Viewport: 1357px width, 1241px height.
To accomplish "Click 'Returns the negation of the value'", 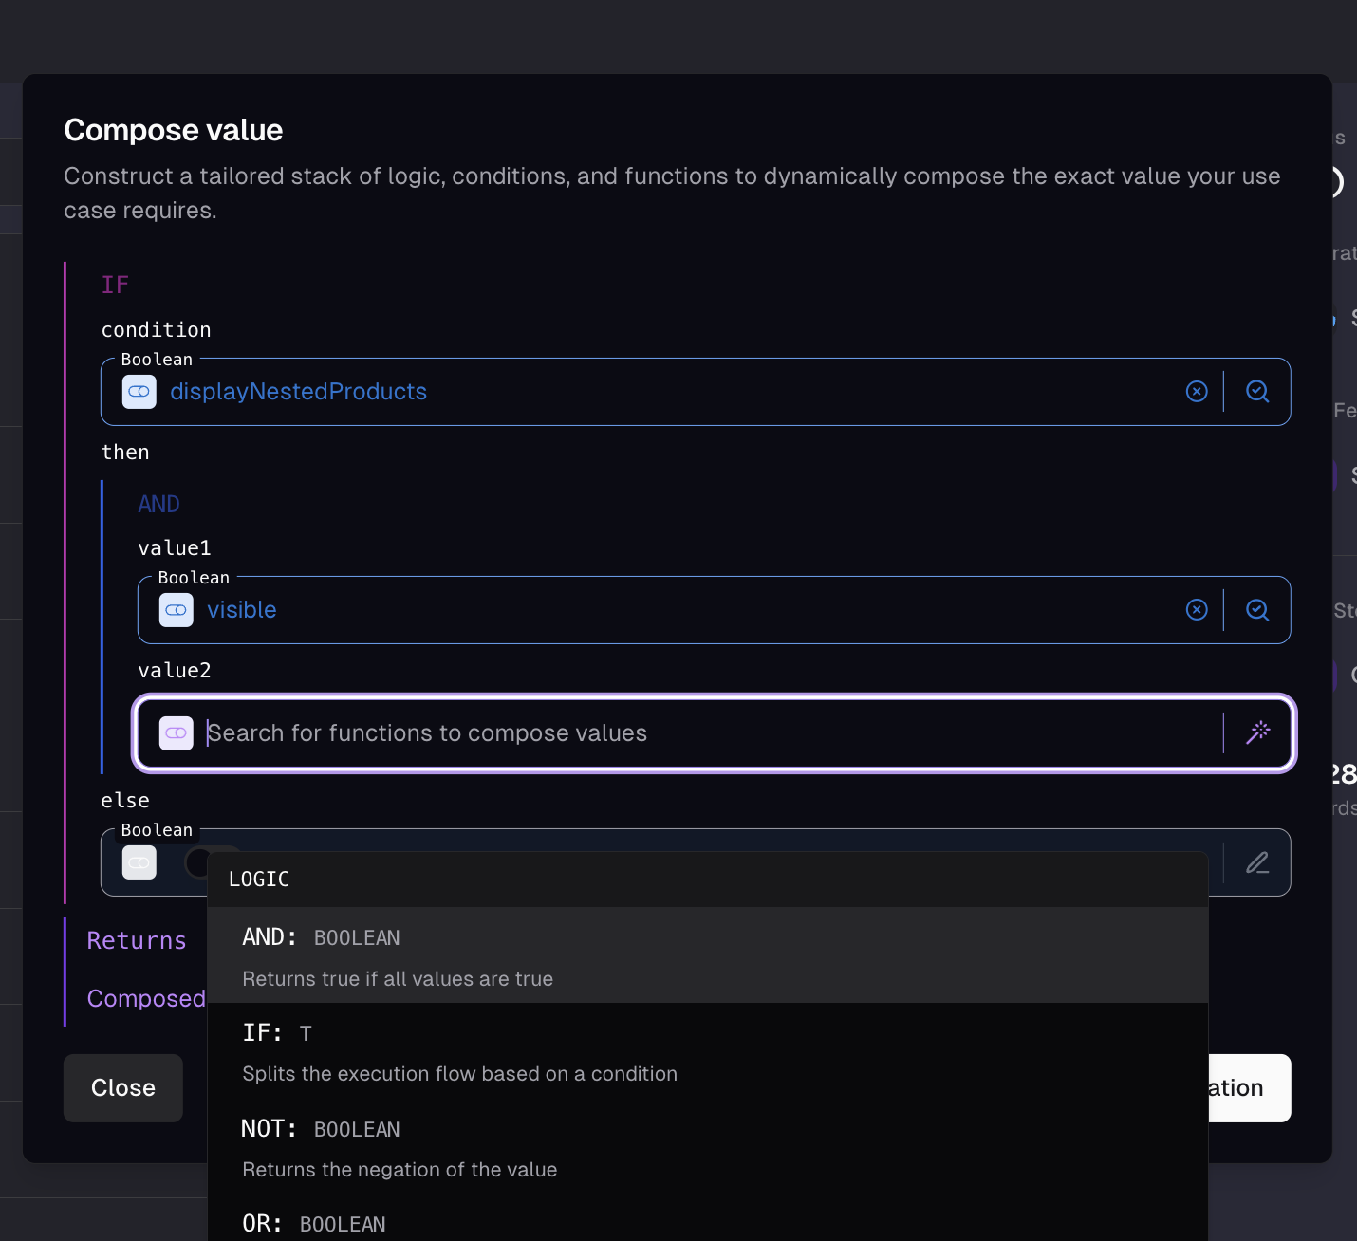I will coord(400,1170).
